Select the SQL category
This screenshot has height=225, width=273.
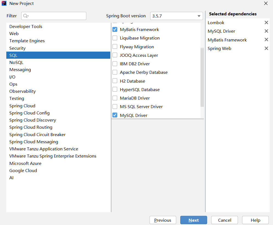tap(58, 55)
